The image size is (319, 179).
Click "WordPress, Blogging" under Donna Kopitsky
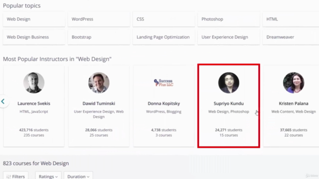(x=163, y=111)
